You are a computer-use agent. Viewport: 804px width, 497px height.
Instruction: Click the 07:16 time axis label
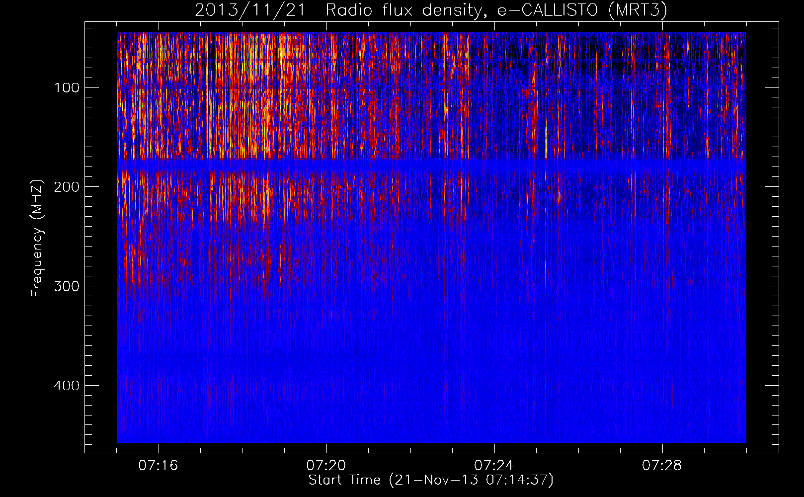[158, 466]
